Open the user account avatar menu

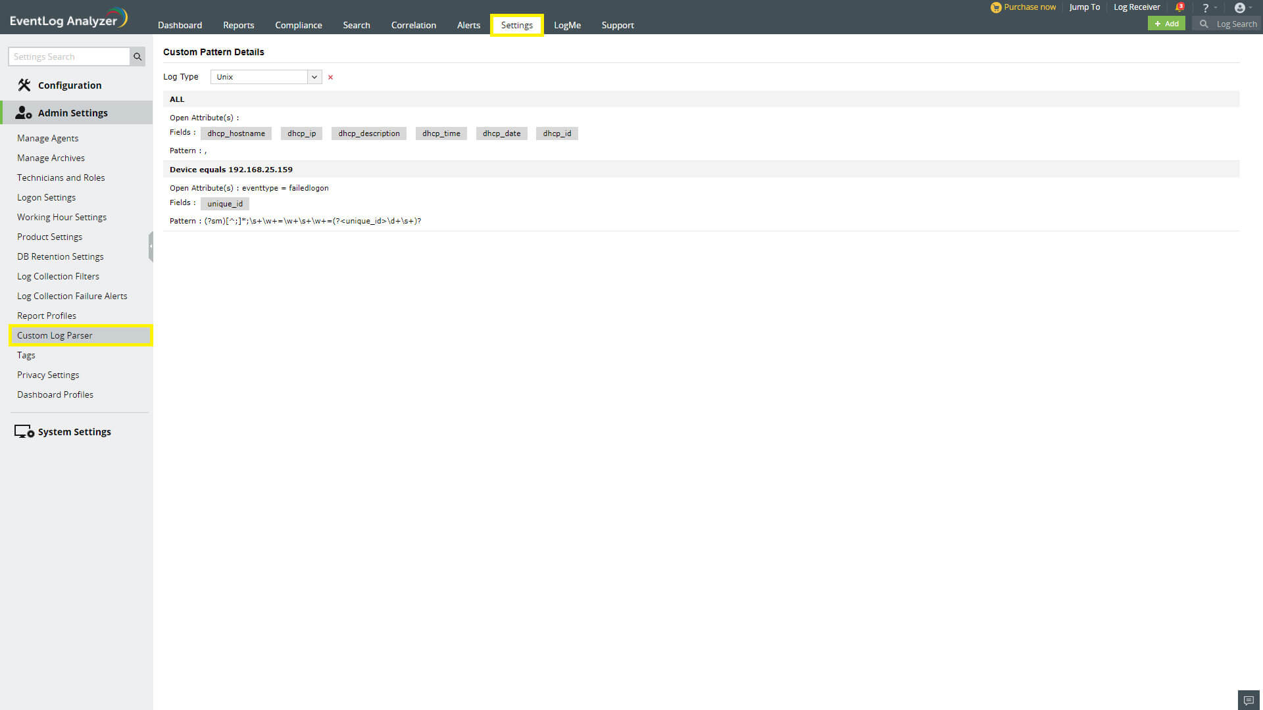coord(1239,8)
